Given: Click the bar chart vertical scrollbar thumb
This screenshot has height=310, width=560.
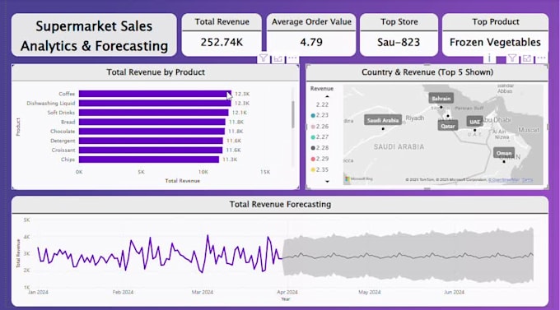Looking at the screenshot, I should [x=293, y=114].
